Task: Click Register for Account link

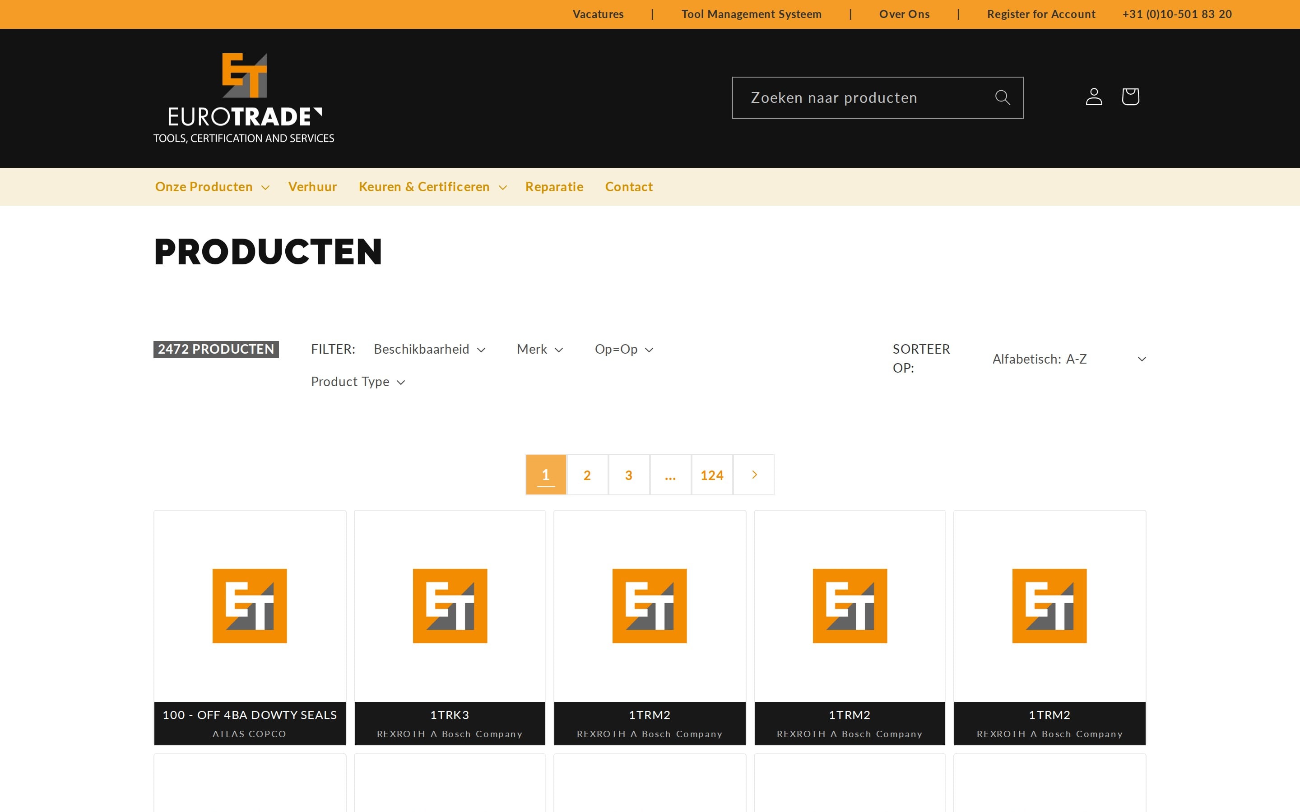Action: 1040,14
